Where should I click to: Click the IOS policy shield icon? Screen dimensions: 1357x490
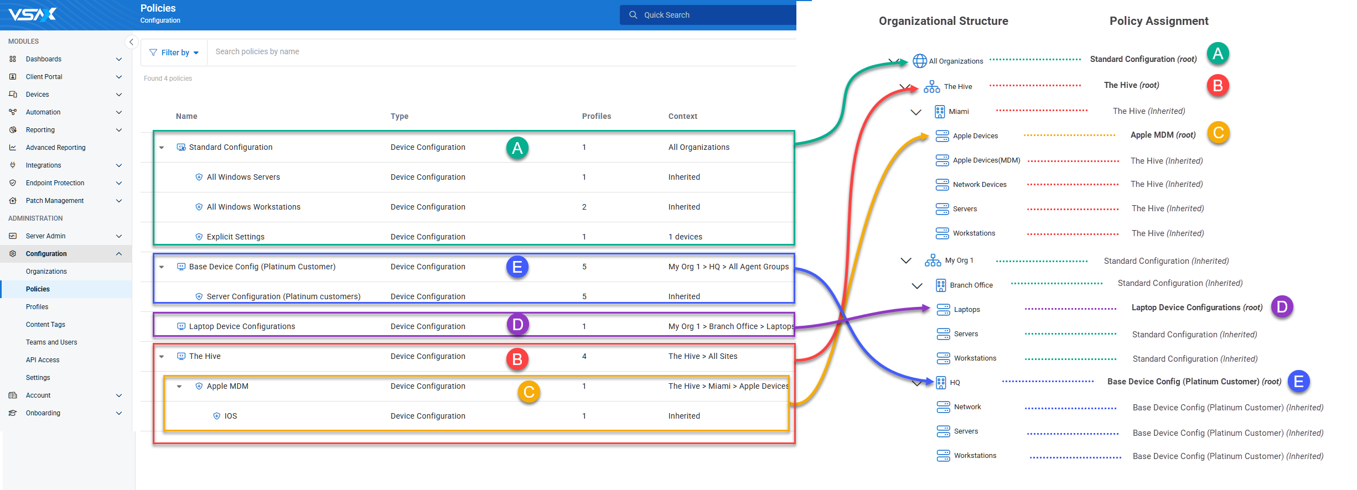(216, 416)
